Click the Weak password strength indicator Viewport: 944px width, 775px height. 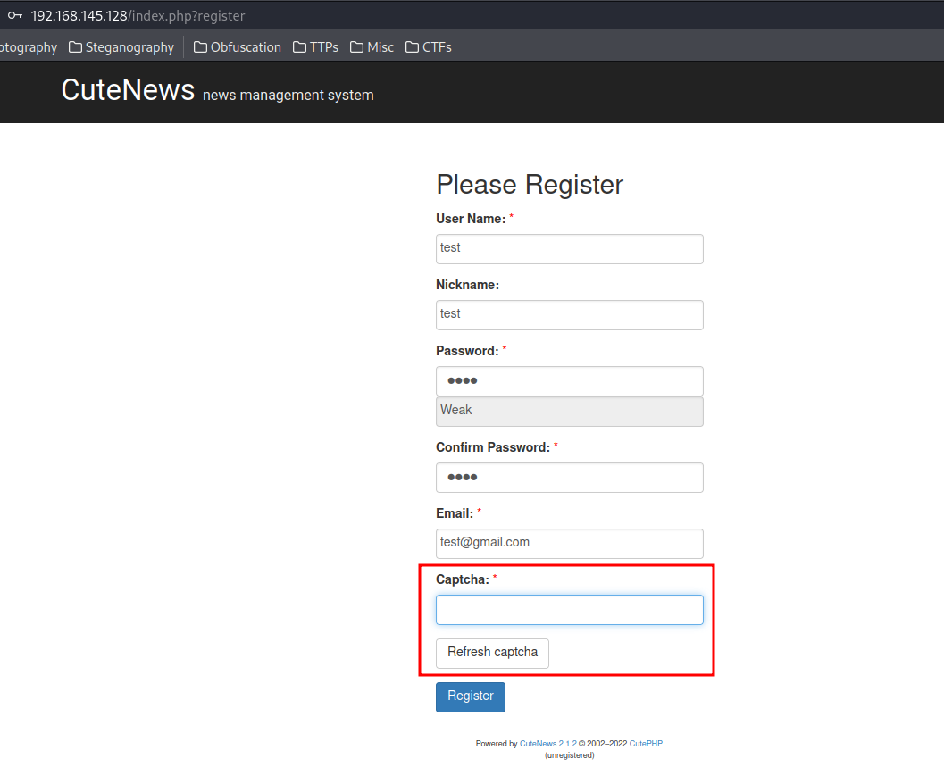[570, 412]
